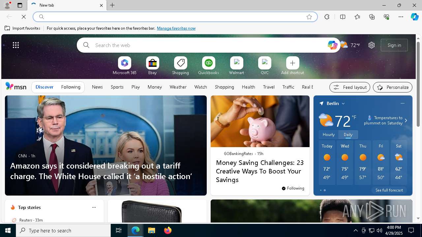Open a new tab with plus button

click(112, 5)
